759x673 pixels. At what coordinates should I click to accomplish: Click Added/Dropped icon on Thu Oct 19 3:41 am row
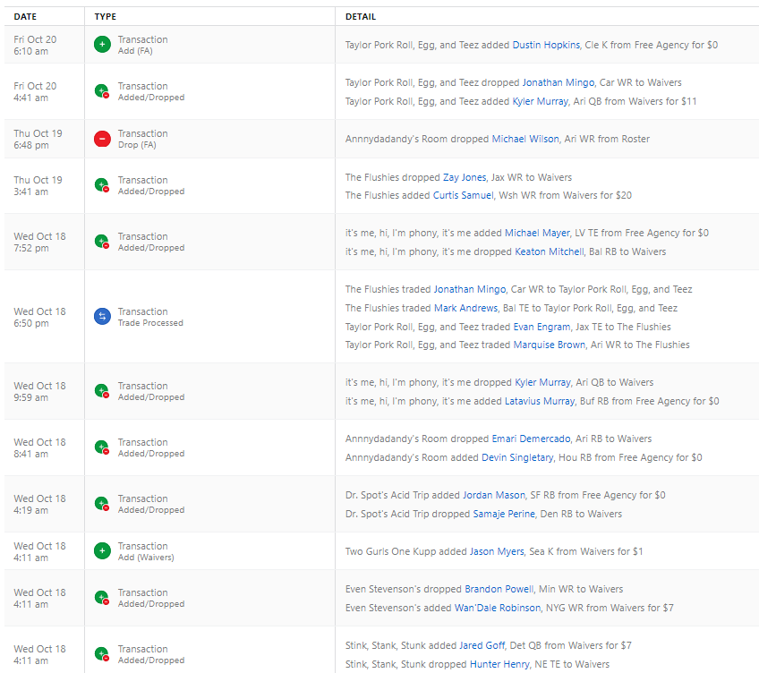(102, 185)
